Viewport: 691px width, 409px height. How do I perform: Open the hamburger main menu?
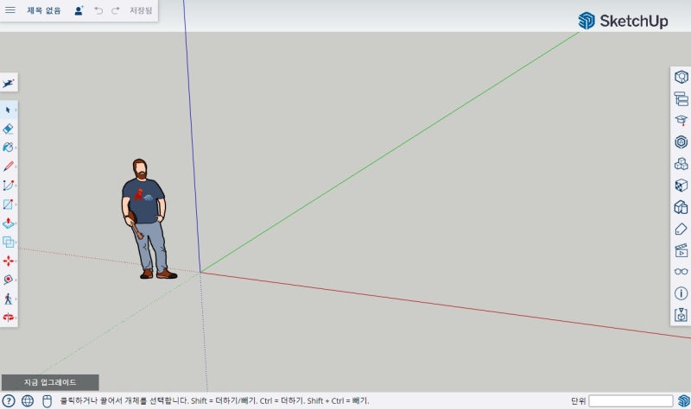10,10
